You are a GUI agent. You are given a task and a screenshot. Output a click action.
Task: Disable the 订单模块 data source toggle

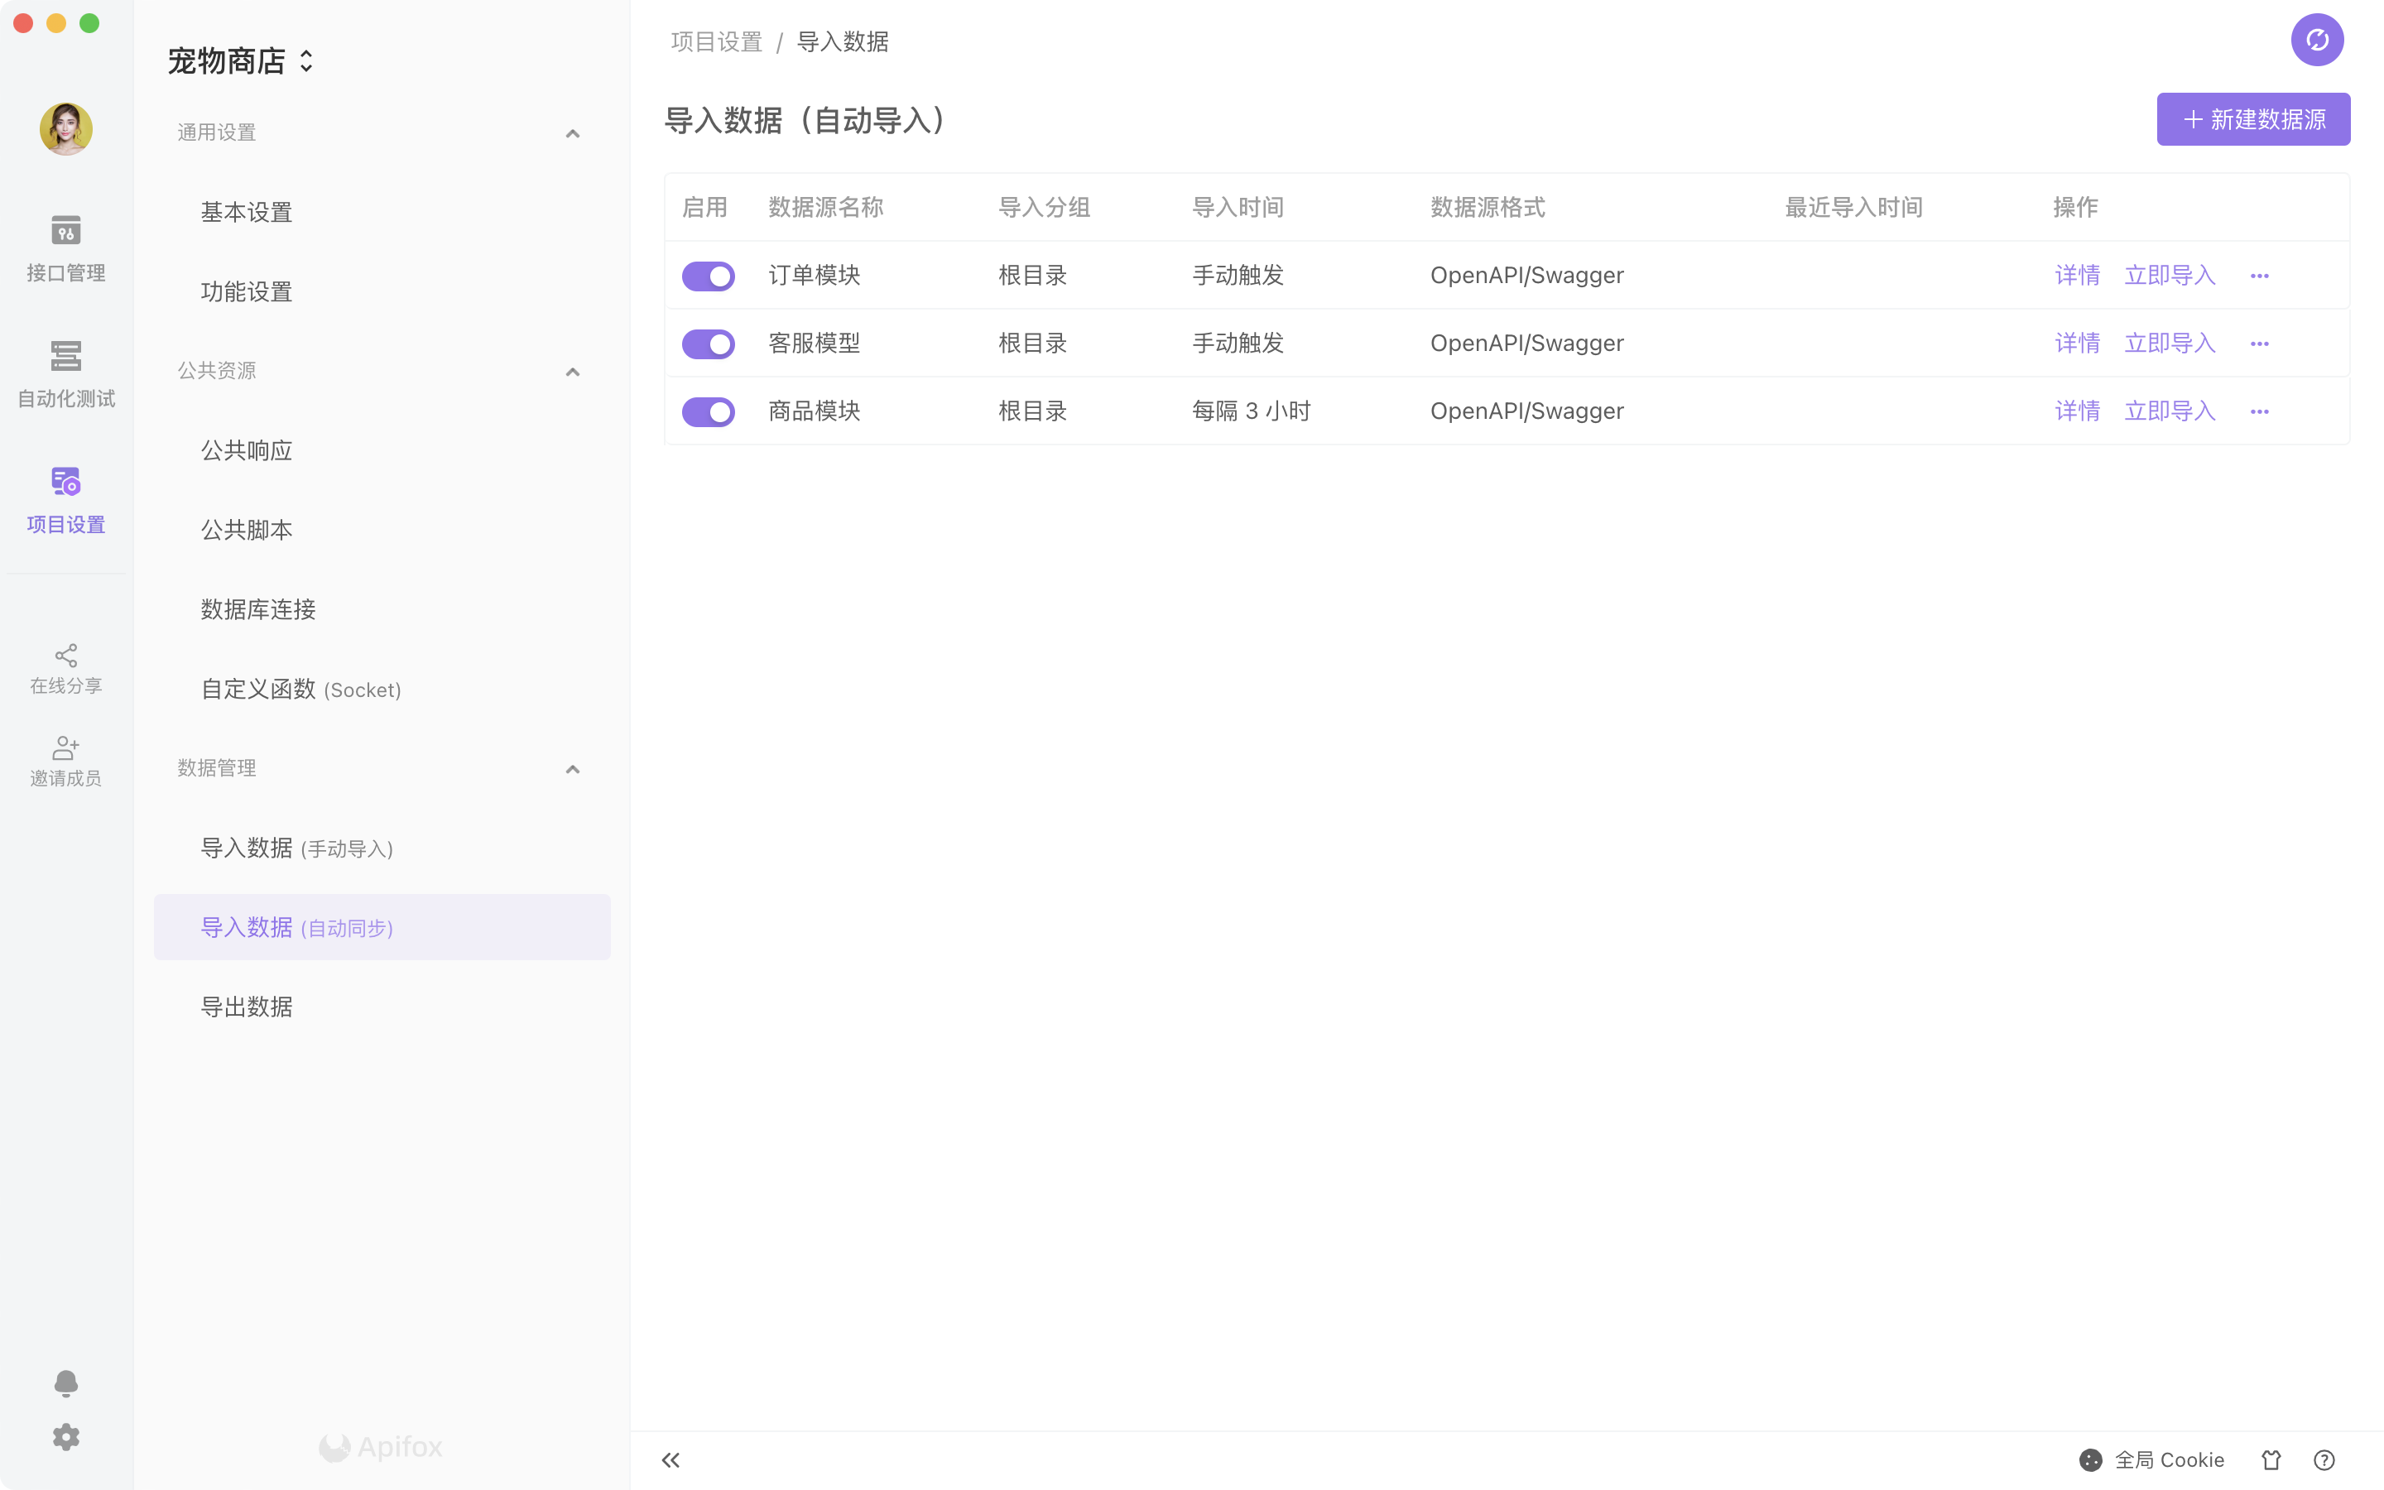(709, 276)
